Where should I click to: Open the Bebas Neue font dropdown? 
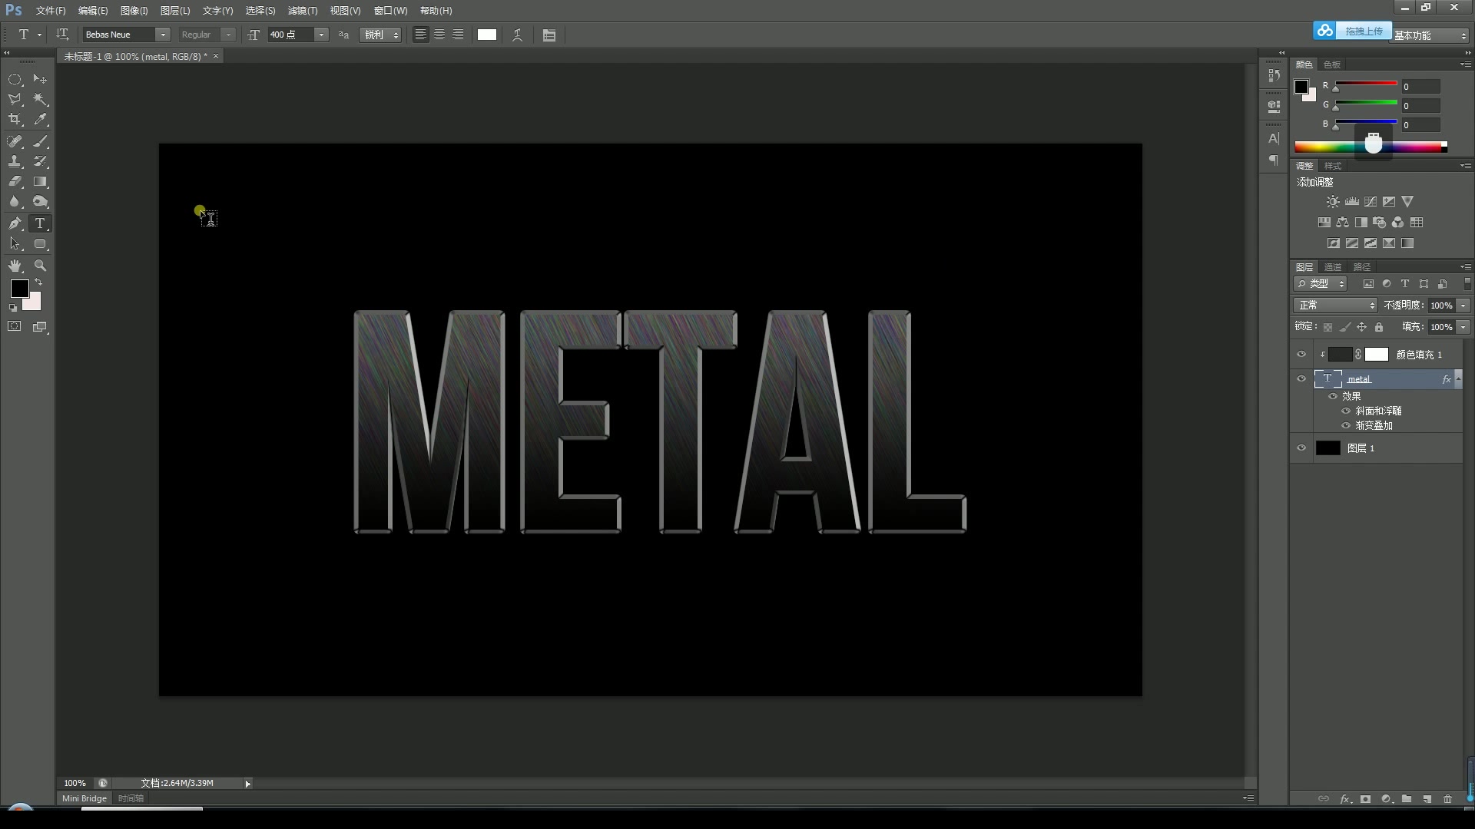(x=163, y=35)
